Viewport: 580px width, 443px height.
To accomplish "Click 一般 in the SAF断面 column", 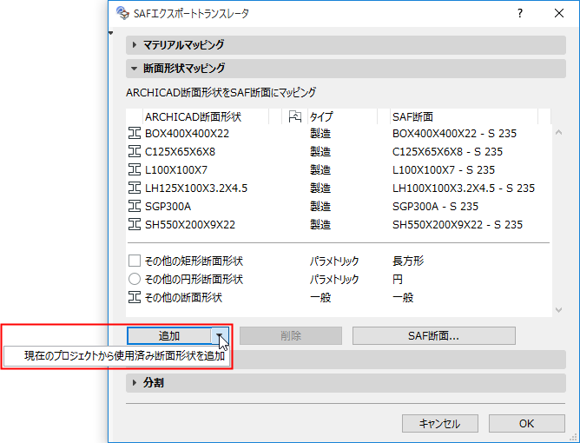I will tap(403, 297).
